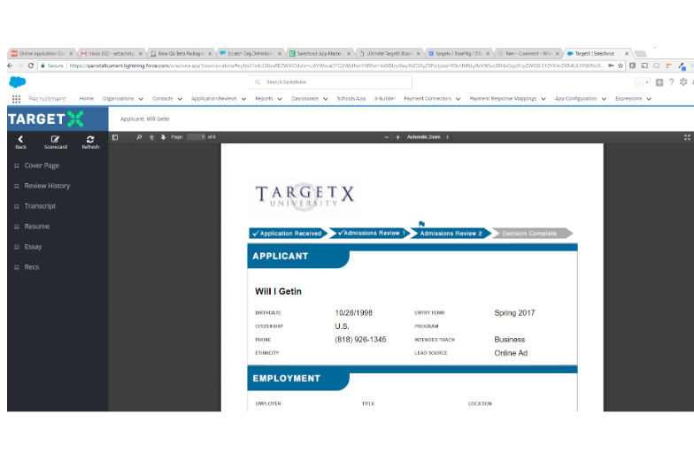Click the flag above Admissions Review 2

(x=421, y=225)
